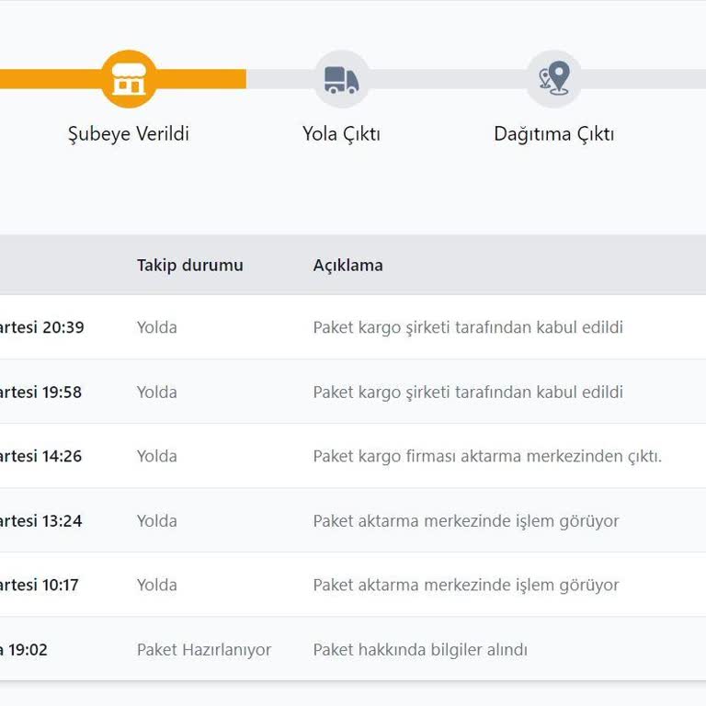Click the 19:58 row's kabul edildi description

pyautogui.click(x=468, y=393)
